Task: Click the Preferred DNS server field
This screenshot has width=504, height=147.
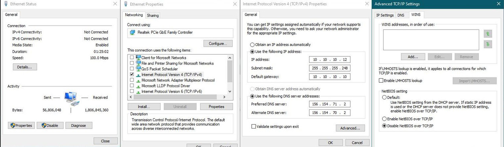Action: click(x=330, y=104)
